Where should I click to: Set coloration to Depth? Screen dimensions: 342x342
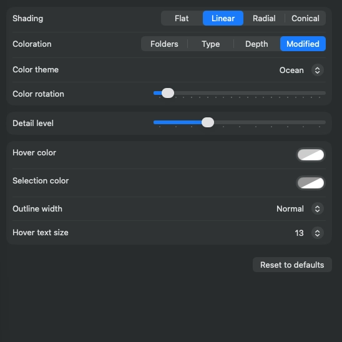256,44
